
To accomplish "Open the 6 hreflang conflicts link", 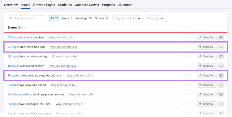I will (20, 94).
